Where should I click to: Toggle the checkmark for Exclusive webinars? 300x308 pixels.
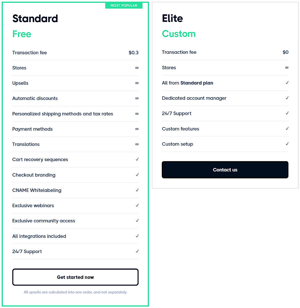click(x=137, y=205)
